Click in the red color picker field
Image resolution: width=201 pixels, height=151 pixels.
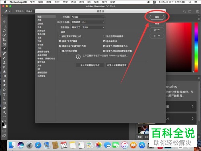(x=179, y=47)
